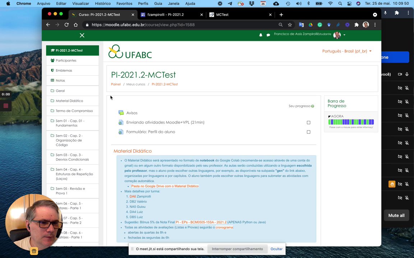Open Moodle messages chat icon

coord(268,35)
